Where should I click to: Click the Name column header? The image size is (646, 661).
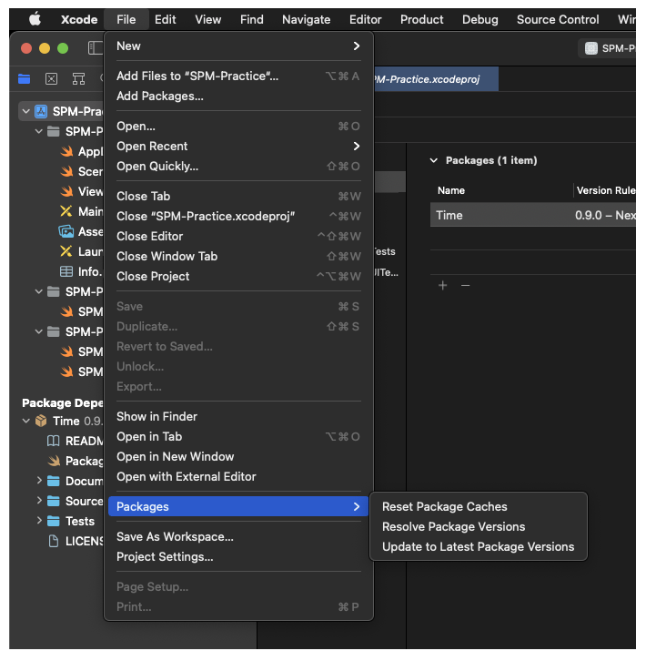(451, 190)
